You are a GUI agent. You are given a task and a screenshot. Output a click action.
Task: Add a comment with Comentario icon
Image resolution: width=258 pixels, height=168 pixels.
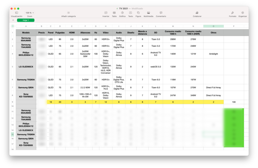click(161, 13)
